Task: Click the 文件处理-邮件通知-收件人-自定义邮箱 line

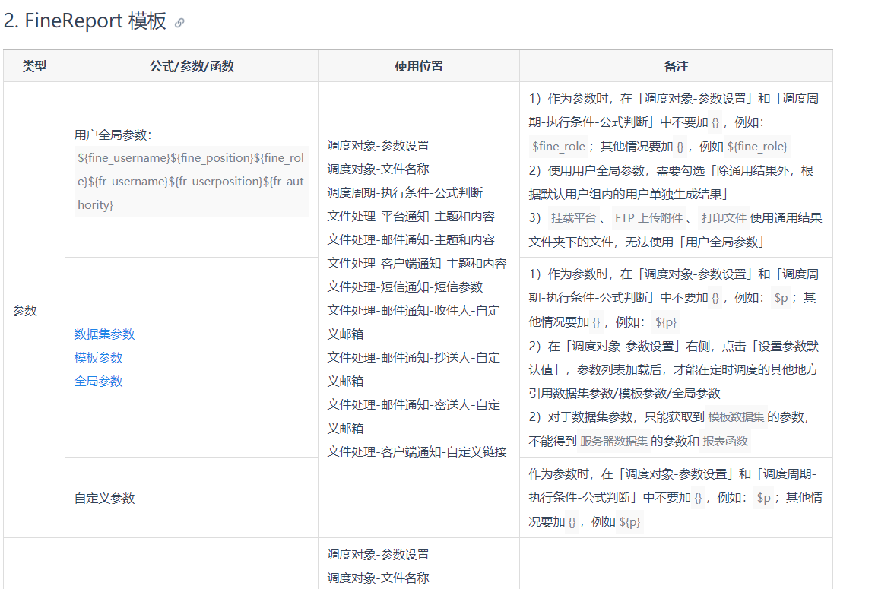Action: click(414, 322)
